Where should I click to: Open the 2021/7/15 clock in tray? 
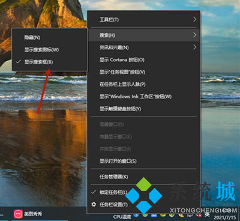click(225, 217)
